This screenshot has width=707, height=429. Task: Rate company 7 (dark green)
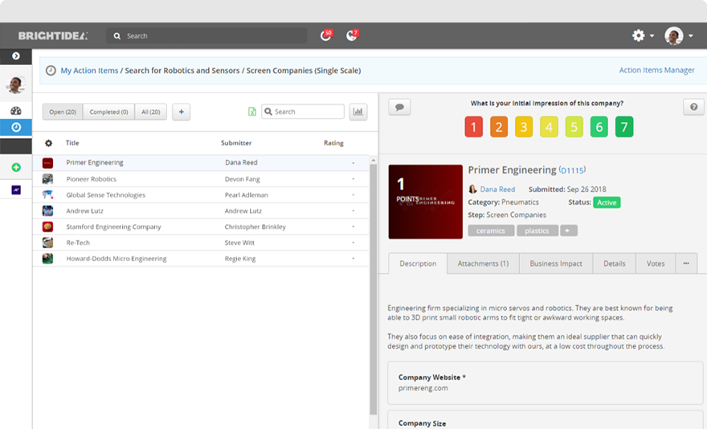point(624,127)
